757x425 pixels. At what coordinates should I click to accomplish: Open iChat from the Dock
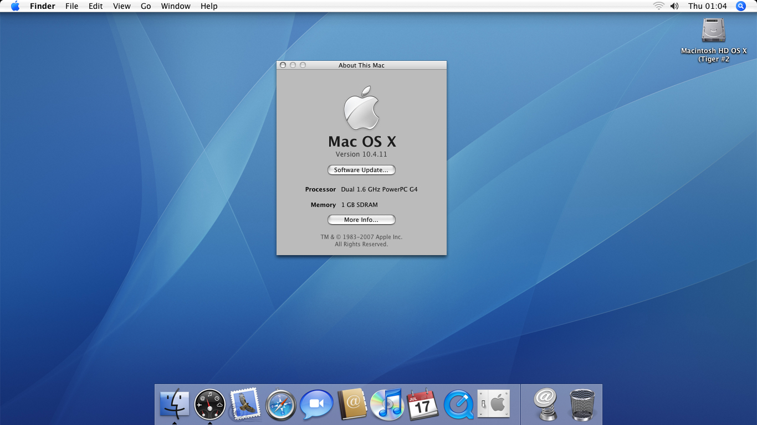316,405
